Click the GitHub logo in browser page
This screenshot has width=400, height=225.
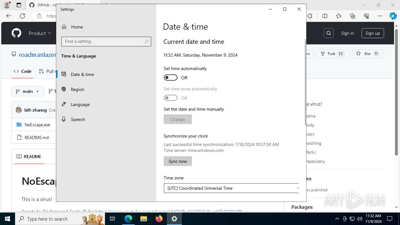pos(16,33)
